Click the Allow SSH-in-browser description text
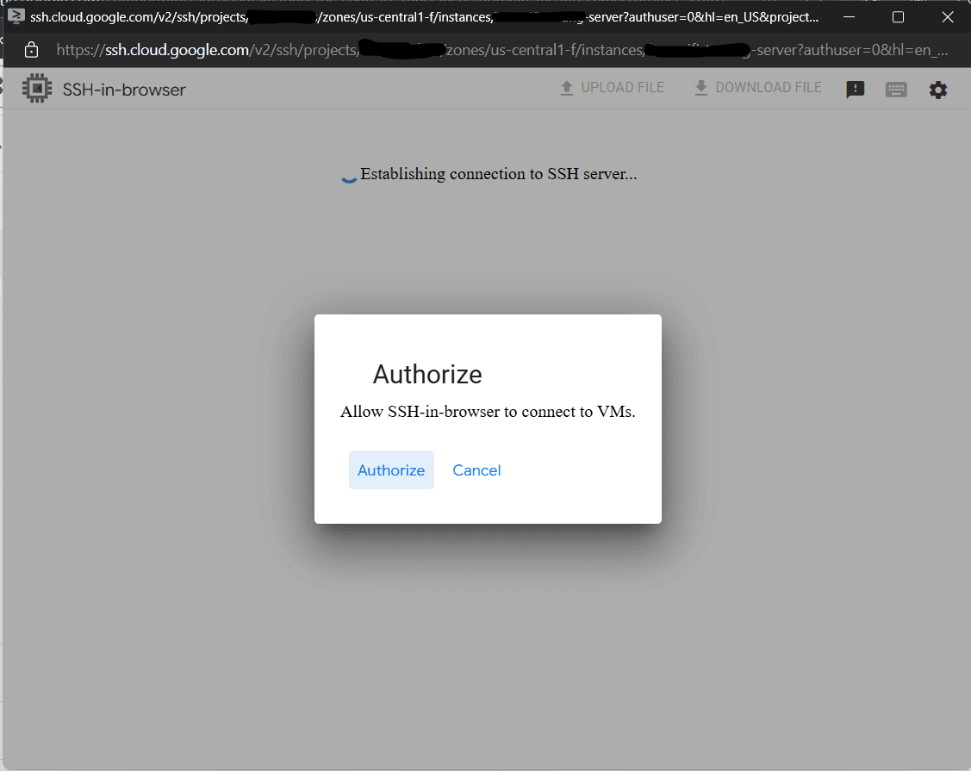971x771 pixels. coord(488,412)
